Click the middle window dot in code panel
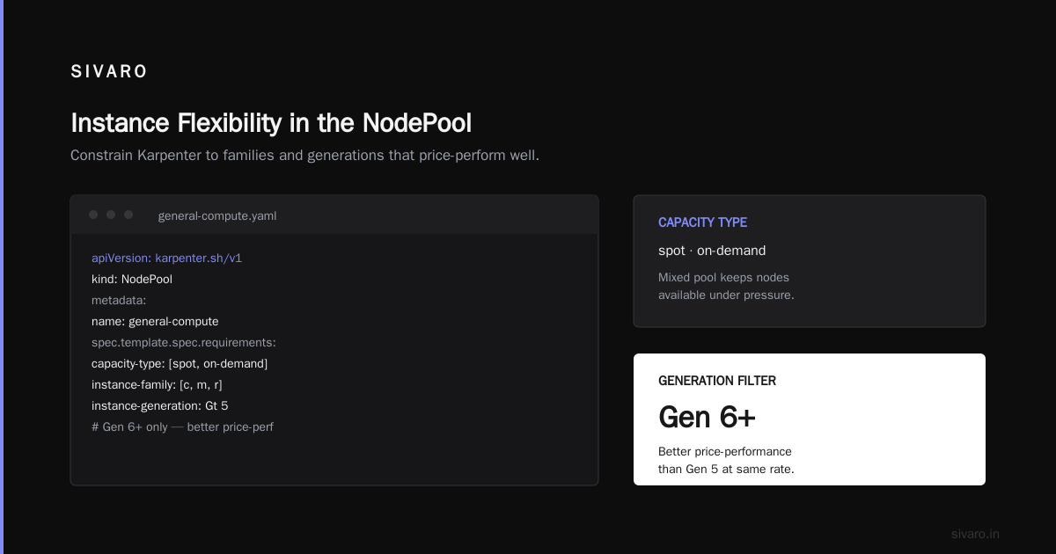The image size is (1056, 554). tap(111, 215)
